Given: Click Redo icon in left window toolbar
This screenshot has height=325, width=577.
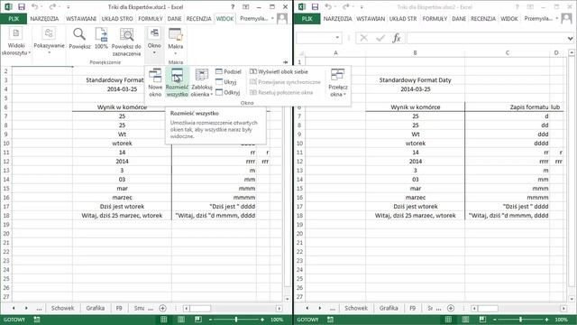Looking at the screenshot, I should [x=52, y=6].
